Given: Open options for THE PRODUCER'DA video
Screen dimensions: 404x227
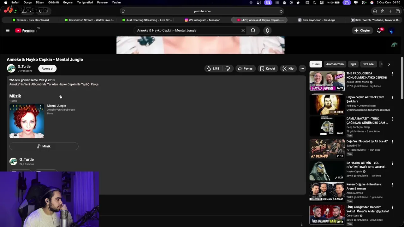Looking at the screenshot, I should tap(392, 74).
